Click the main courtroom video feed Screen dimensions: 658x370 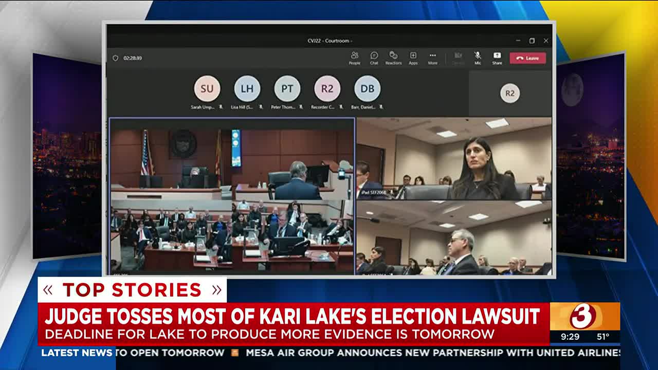[x=232, y=196]
